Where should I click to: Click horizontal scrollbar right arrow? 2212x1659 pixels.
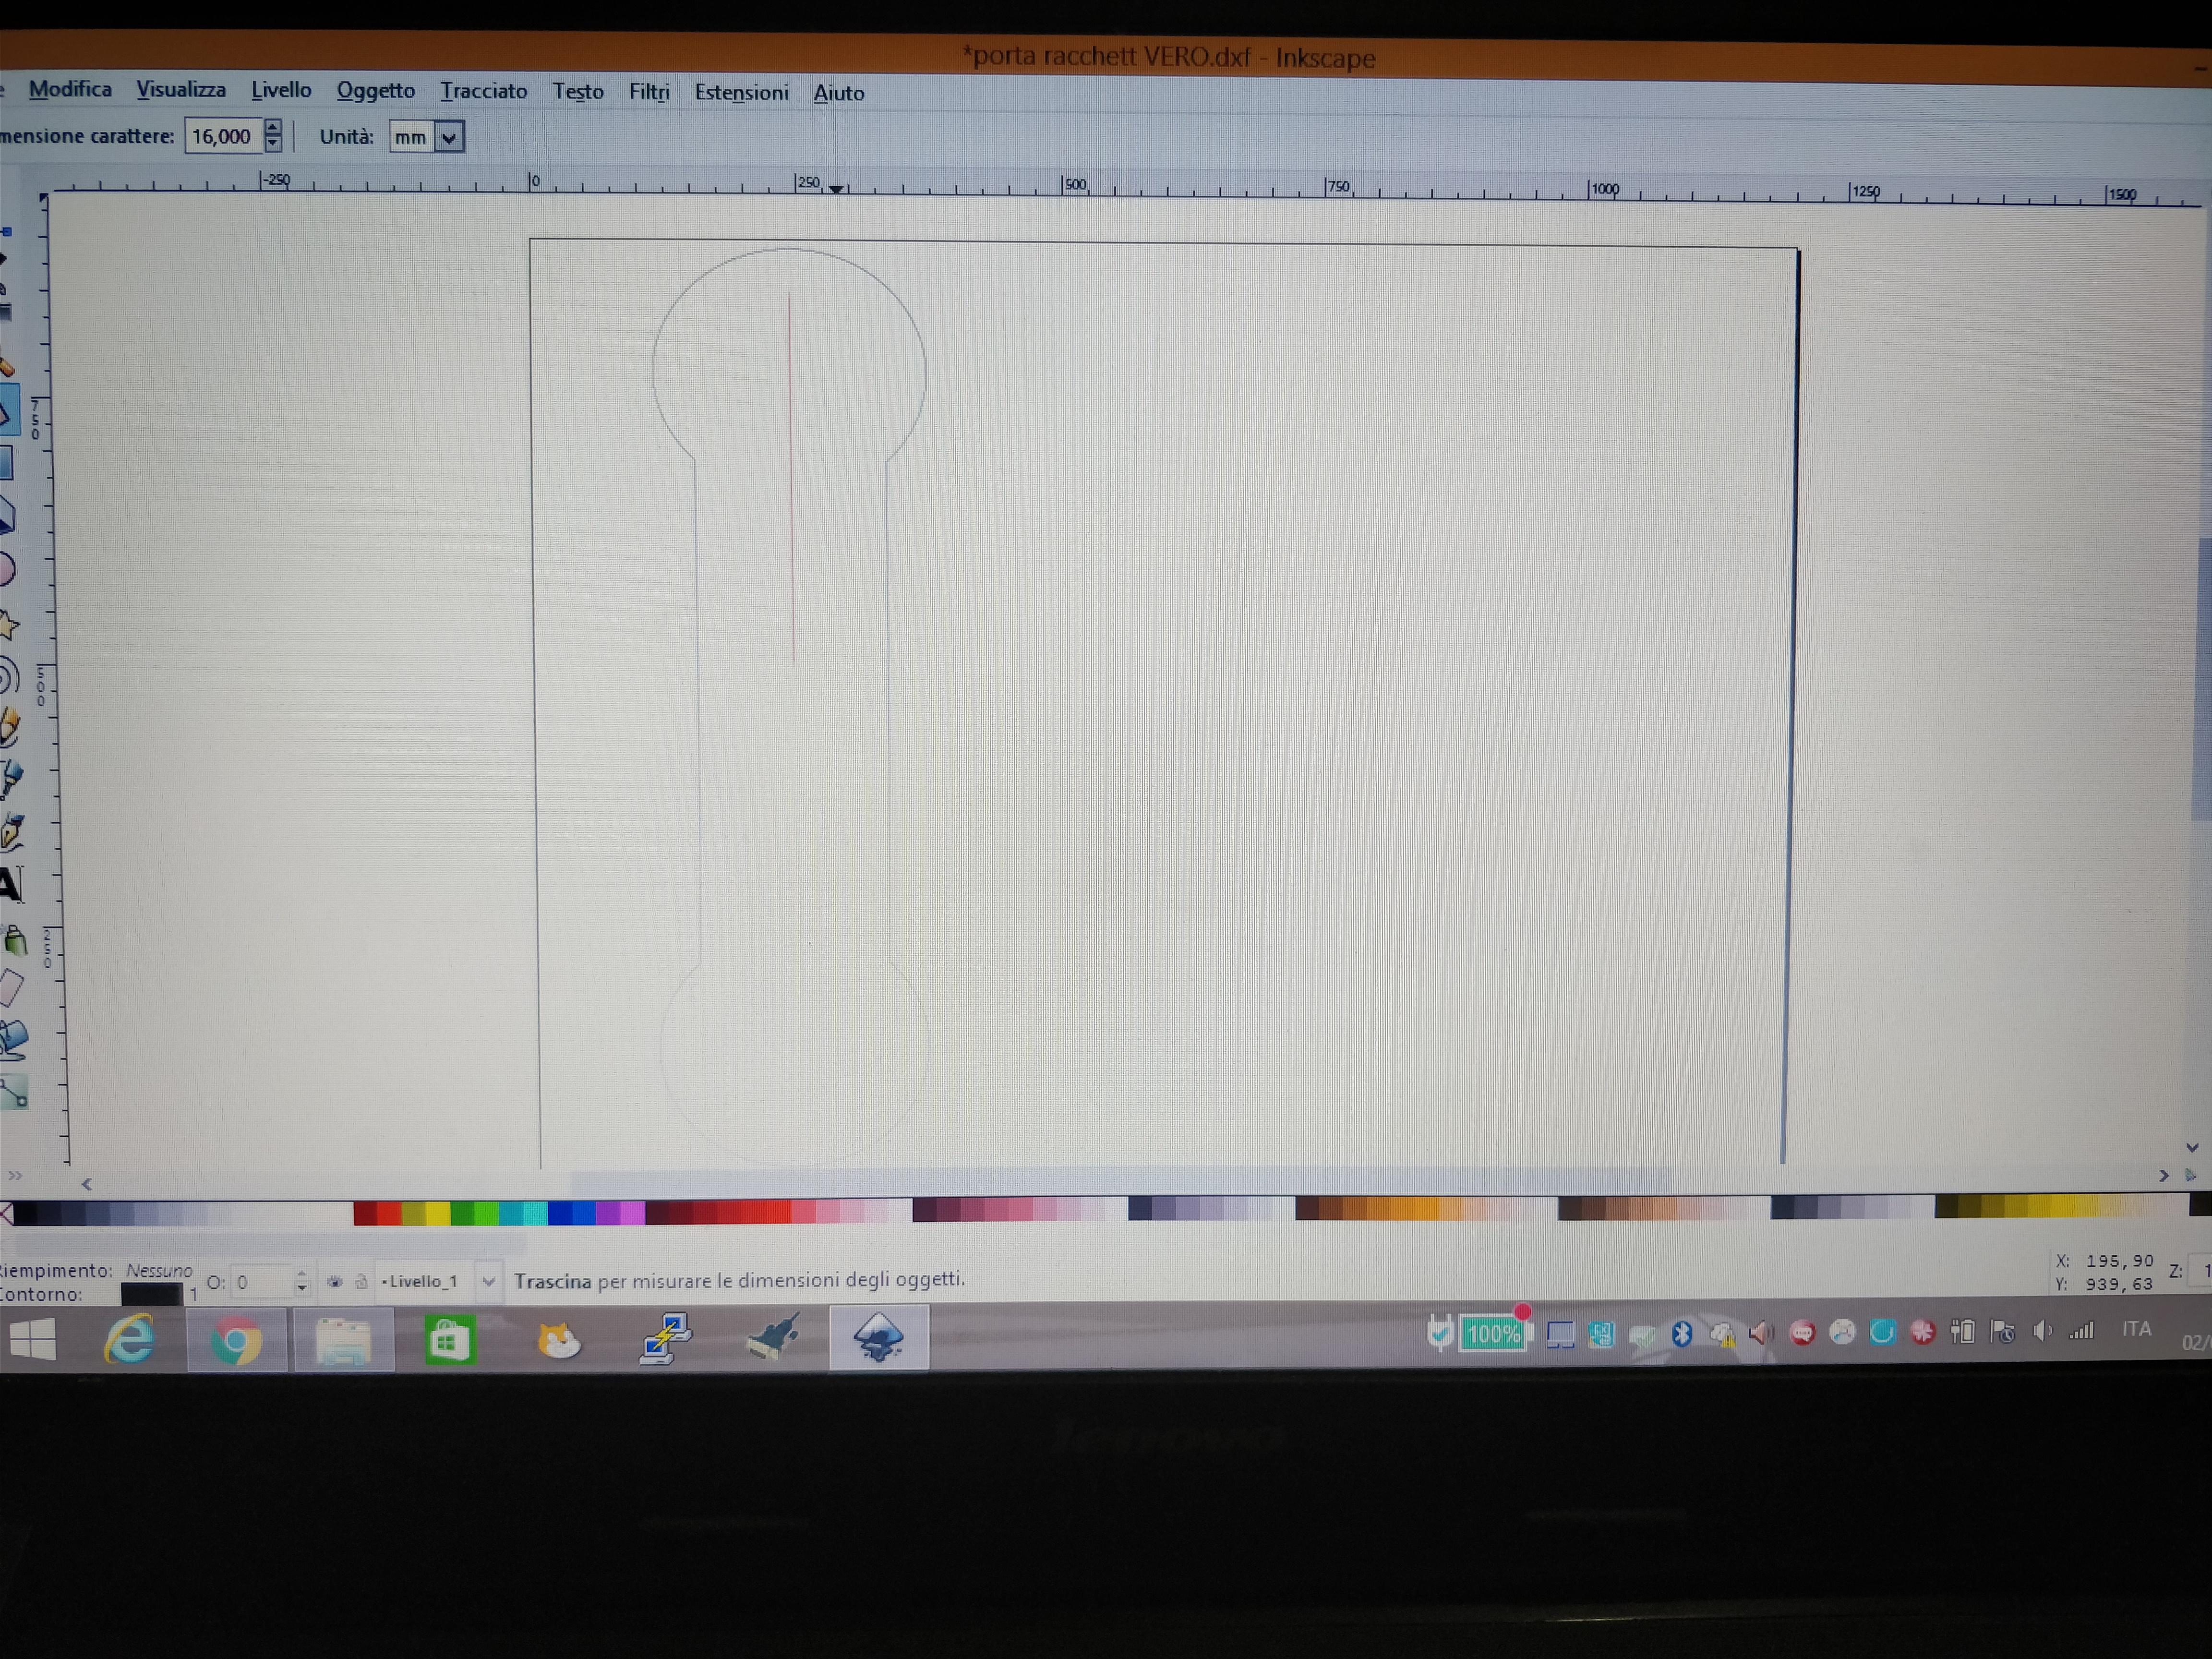2164,1176
